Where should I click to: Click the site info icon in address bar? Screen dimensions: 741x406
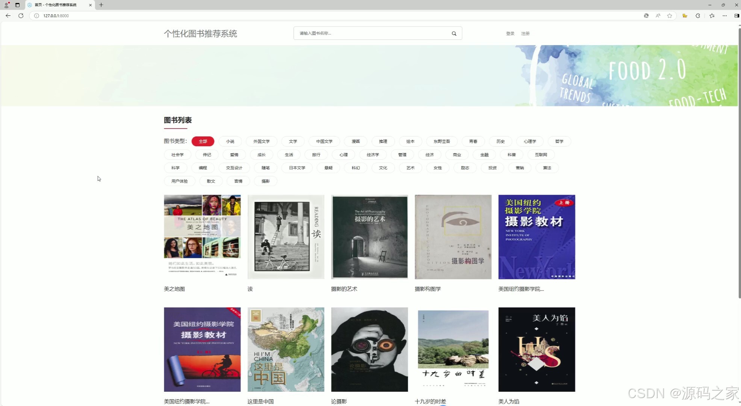coord(36,16)
